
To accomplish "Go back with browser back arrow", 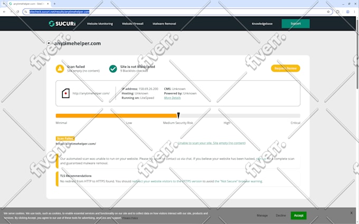I will [x=4, y=12].
